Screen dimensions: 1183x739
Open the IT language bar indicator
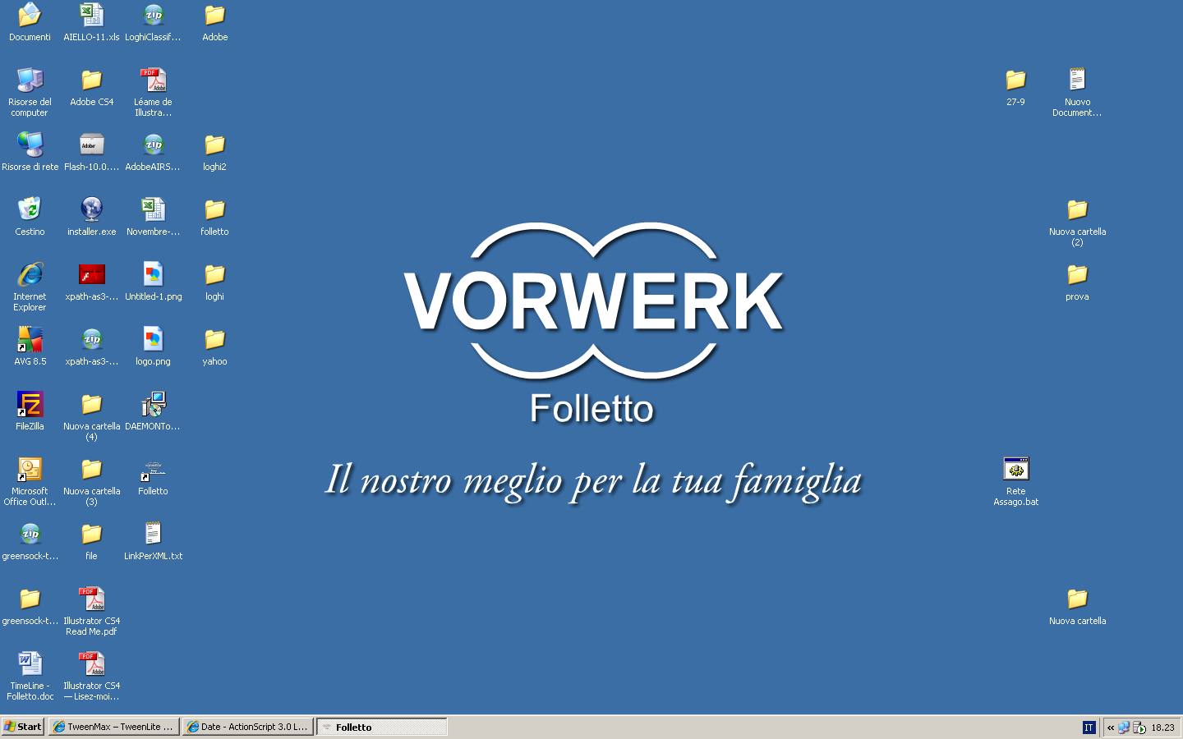[x=1089, y=728]
